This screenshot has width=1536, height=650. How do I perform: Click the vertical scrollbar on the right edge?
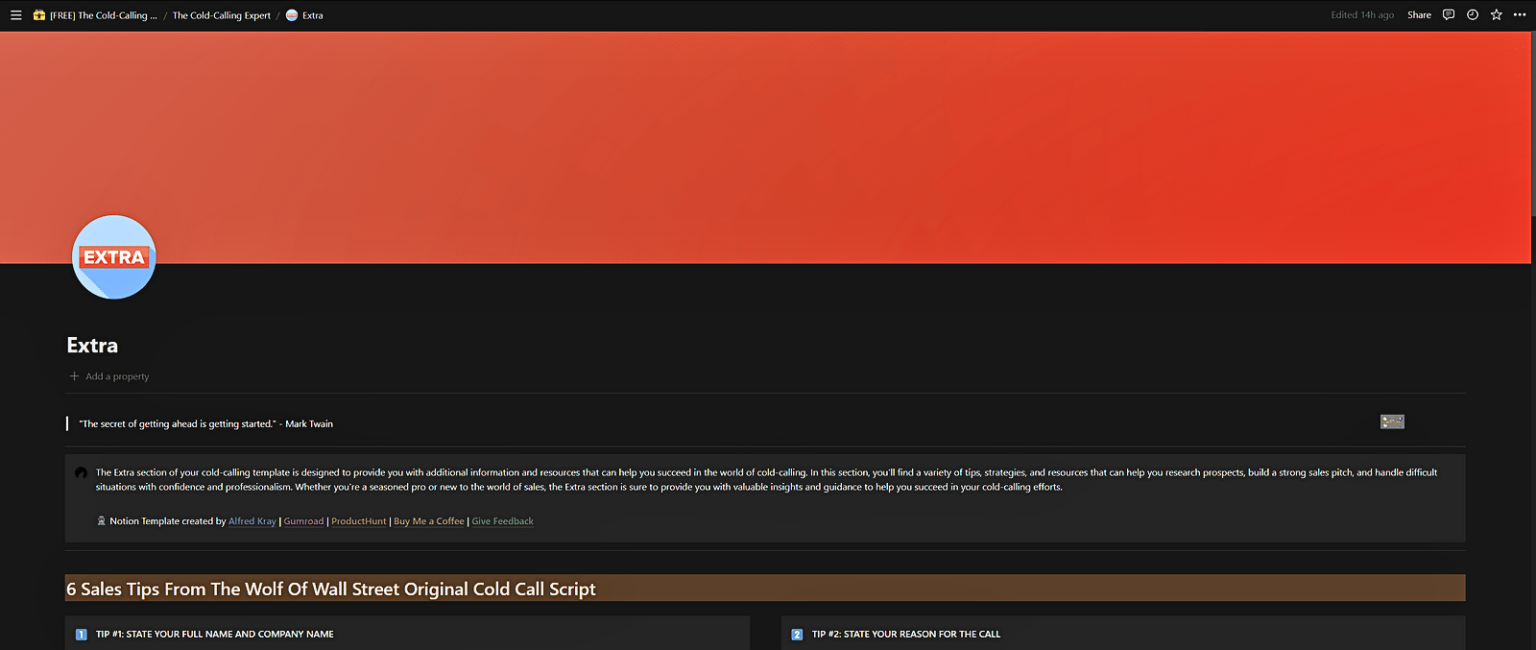tap(1533, 125)
